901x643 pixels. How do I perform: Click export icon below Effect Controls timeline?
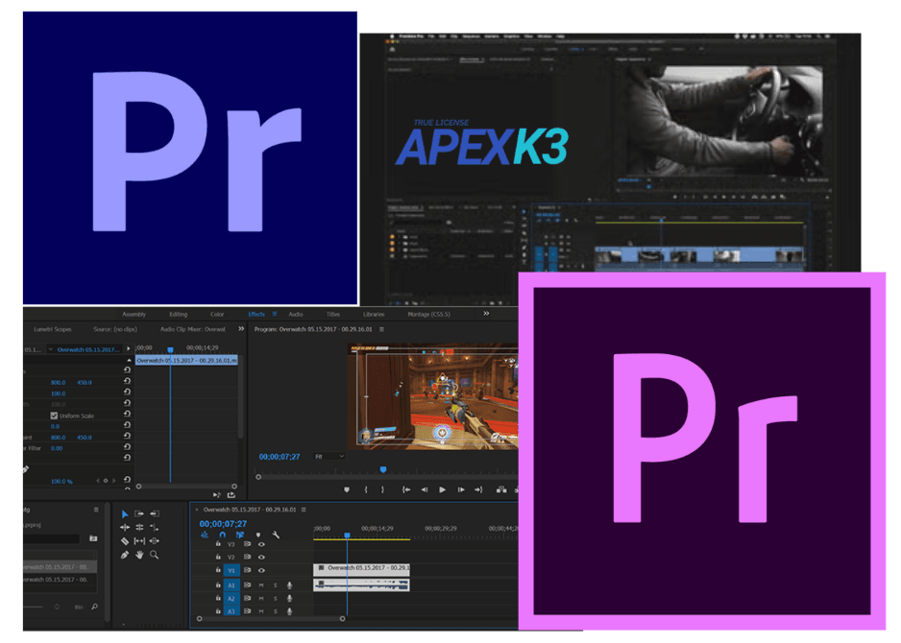pyautogui.click(x=231, y=495)
